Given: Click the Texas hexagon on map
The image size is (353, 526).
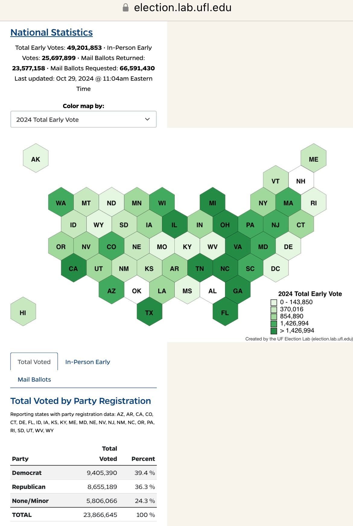Looking at the screenshot, I should tap(149, 313).
